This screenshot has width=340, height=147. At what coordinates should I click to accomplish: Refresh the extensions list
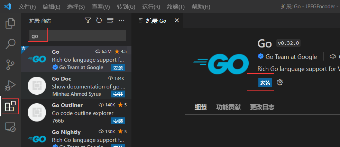tap(99, 21)
